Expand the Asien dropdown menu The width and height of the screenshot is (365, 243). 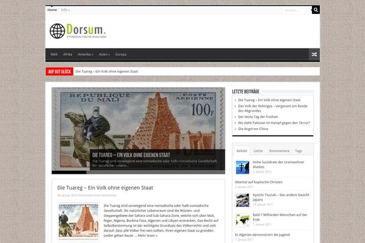point(104,55)
